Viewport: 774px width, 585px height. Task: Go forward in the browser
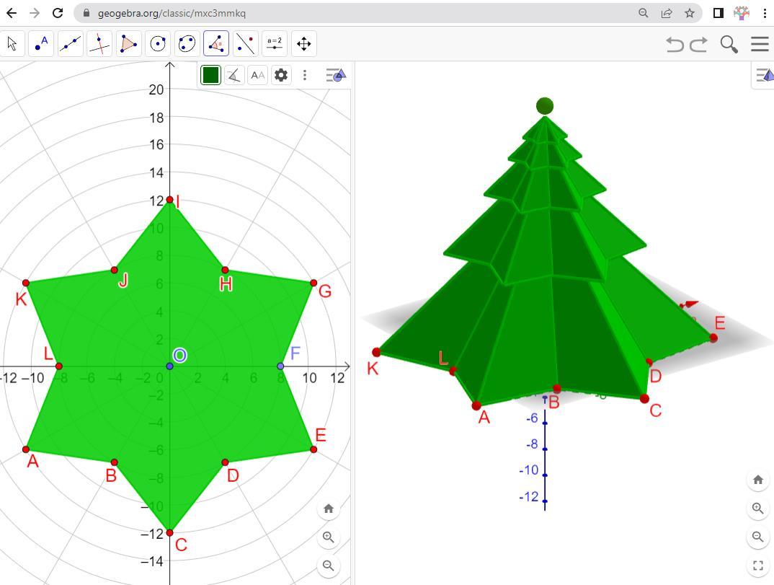35,13
